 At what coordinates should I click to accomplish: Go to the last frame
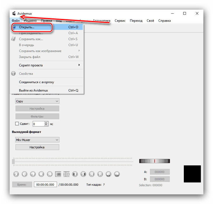pos(100,174)
